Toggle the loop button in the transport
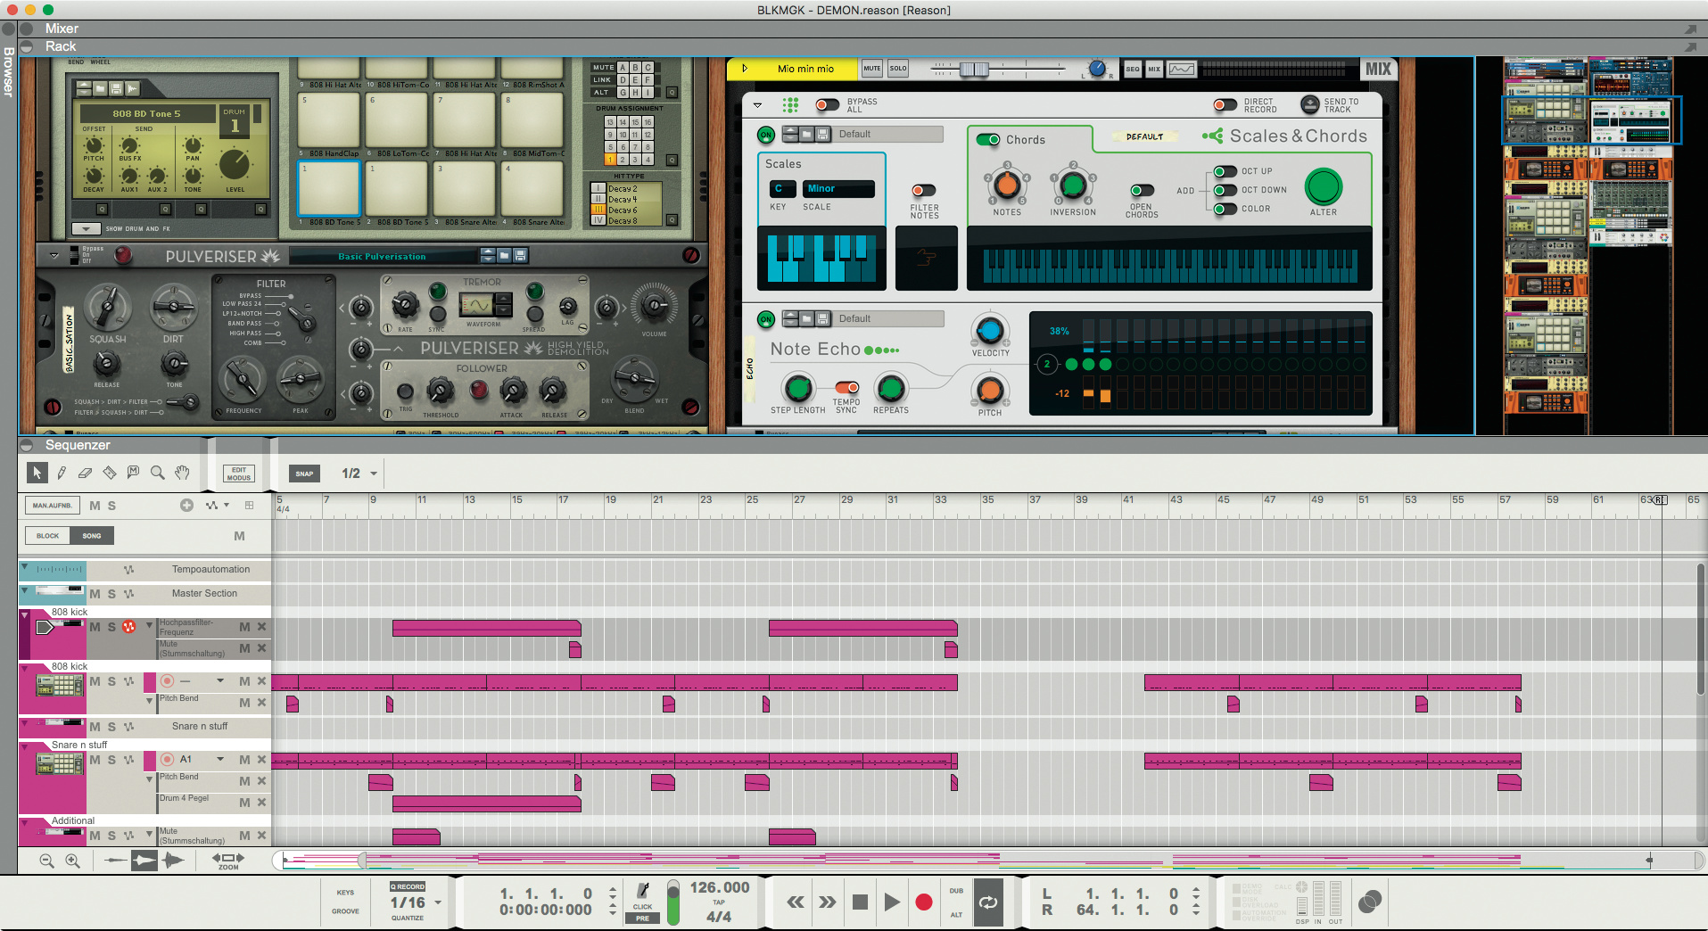This screenshot has height=931, width=1708. (x=987, y=902)
